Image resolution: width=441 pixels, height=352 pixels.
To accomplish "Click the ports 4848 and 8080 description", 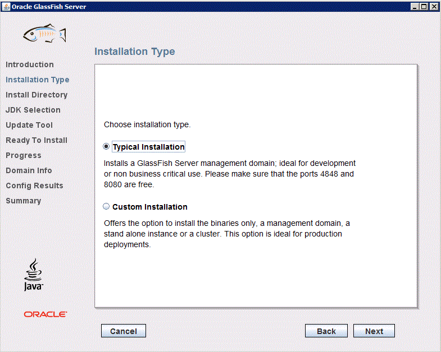I will [x=230, y=174].
